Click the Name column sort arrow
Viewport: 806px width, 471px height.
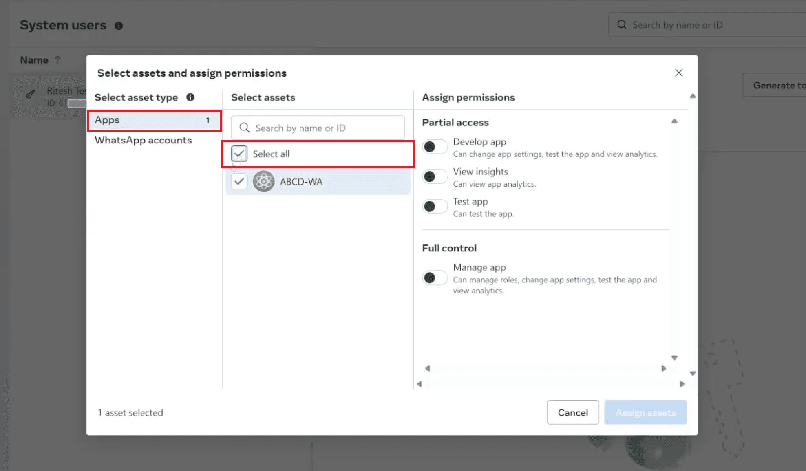point(58,60)
